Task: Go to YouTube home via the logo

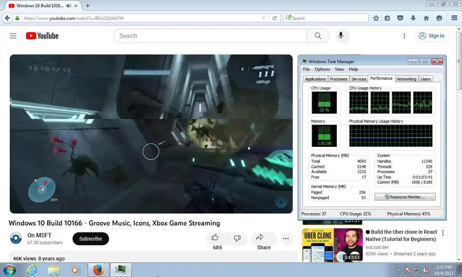Action: [x=42, y=36]
